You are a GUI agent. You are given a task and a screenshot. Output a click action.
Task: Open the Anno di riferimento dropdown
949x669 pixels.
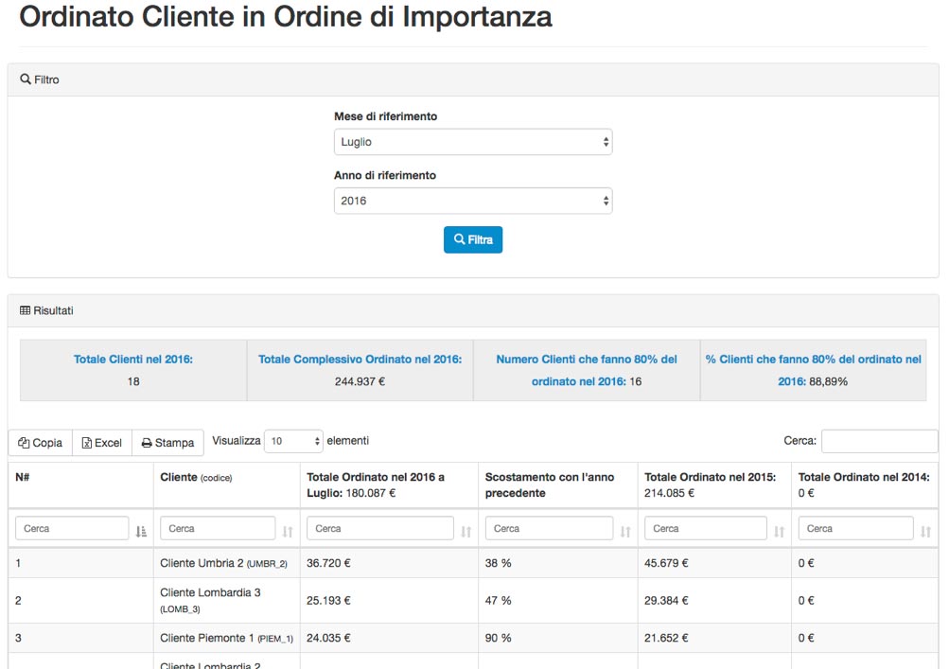coord(473,201)
